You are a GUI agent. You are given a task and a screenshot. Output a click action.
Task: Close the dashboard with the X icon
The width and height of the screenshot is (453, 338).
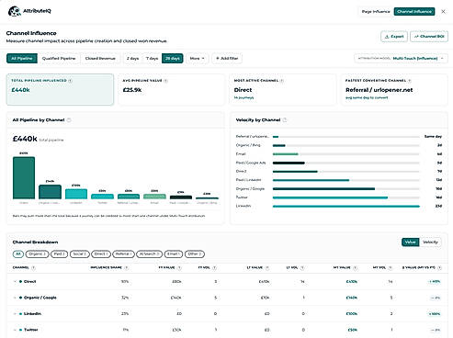pyautogui.click(x=443, y=11)
